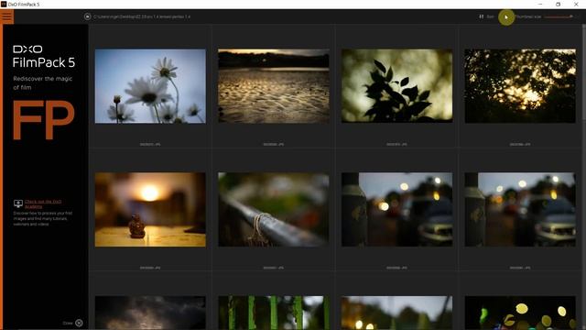Select the second blurred car street thumbnail at right

tap(520, 210)
